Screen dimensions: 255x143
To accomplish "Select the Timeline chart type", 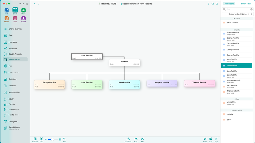I will [x=15, y=86].
